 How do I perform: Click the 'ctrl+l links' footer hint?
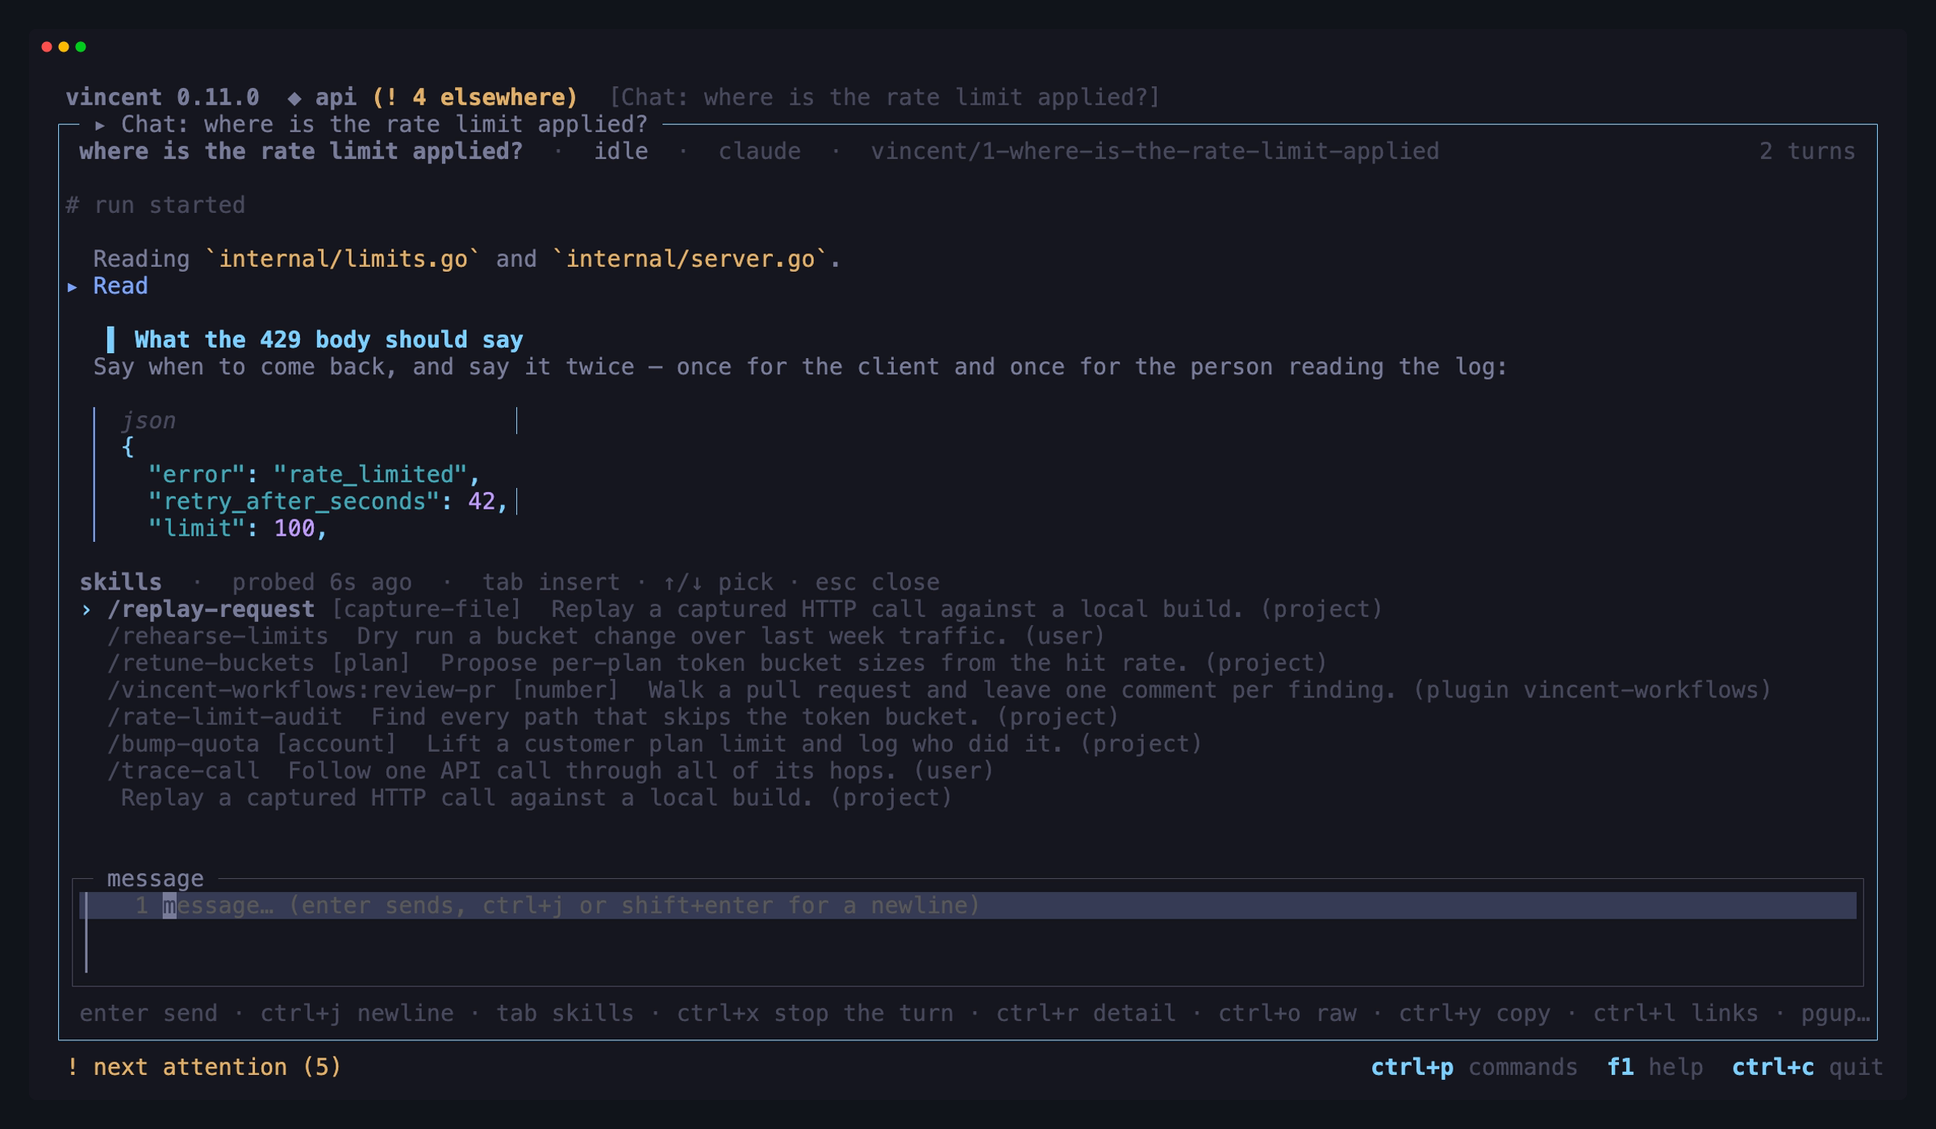pyautogui.click(x=1675, y=1013)
